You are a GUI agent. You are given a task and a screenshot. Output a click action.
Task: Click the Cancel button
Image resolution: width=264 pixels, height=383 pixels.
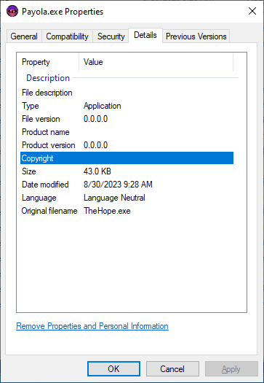pyautogui.click(x=172, y=369)
